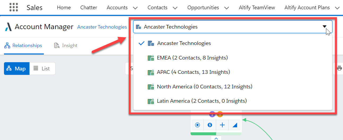Switch to Map view
The width and height of the screenshot is (343, 140).
click(17, 69)
